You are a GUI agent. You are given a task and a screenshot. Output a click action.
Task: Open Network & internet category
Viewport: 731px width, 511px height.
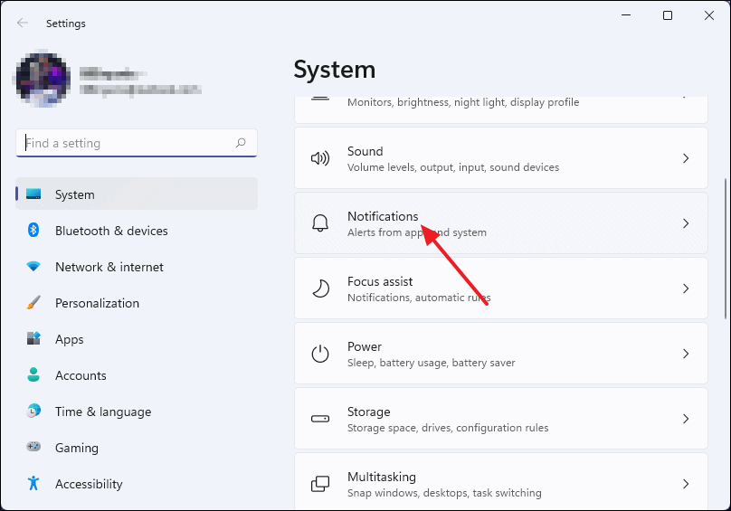[137, 267]
